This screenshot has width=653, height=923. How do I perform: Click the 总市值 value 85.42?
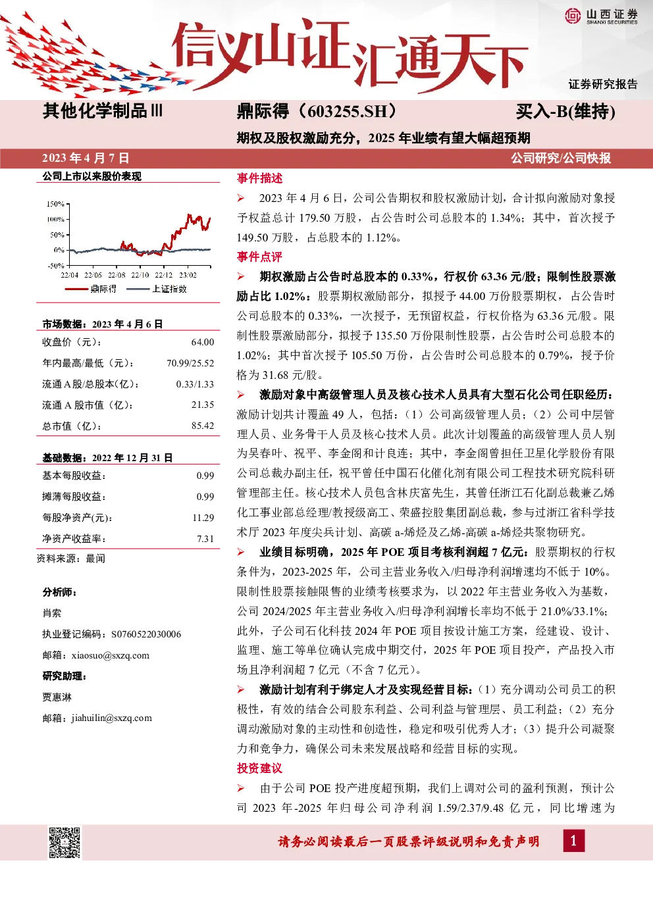pos(203,426)
